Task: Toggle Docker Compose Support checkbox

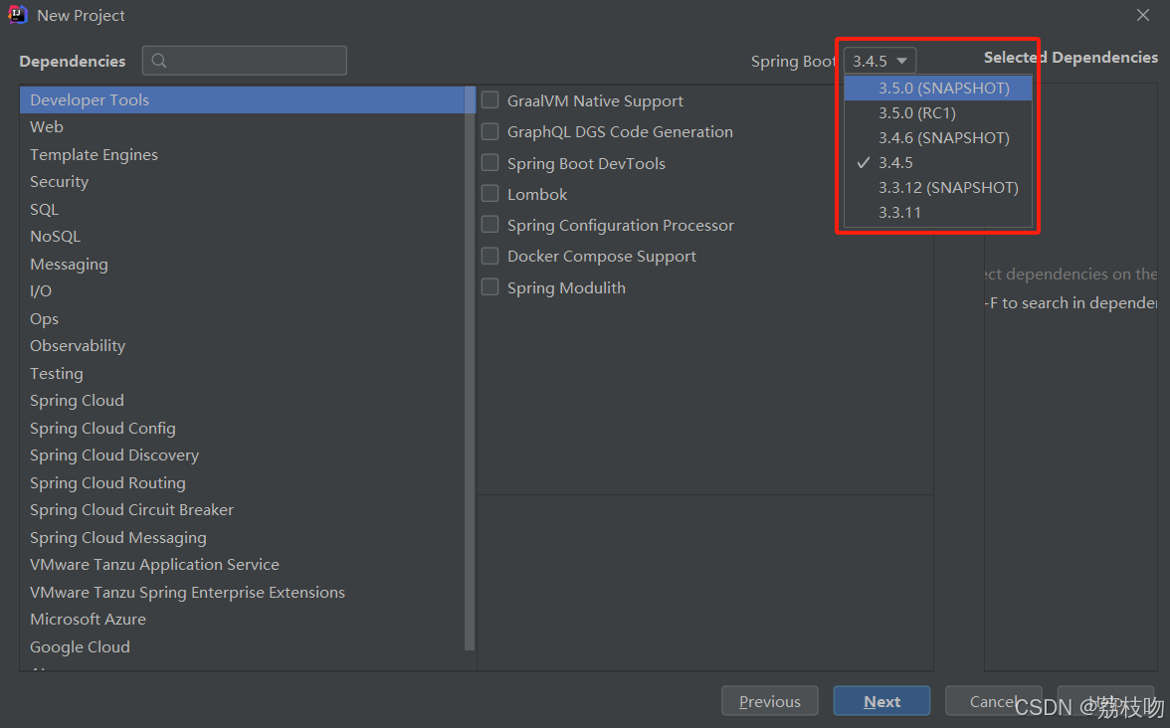Action: [x=490, y=256]
